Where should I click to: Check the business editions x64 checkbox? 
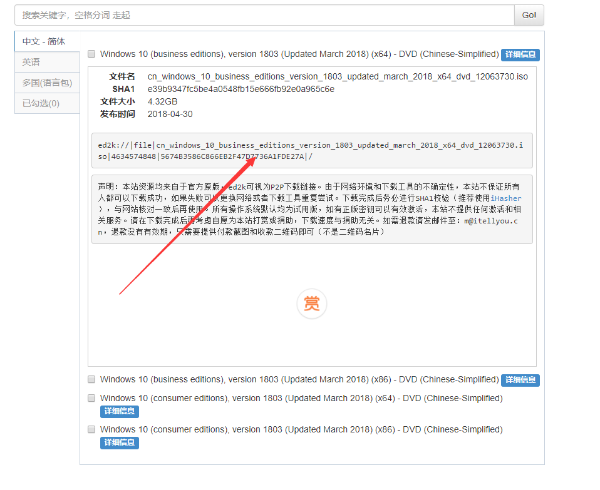click(91, 54)
